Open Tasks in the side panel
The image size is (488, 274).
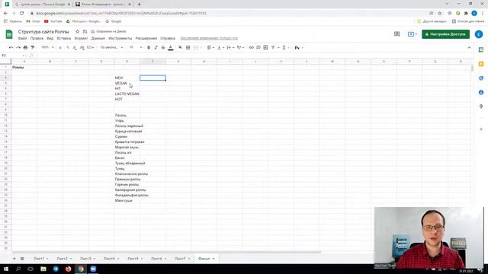click(x=481, y=78)
